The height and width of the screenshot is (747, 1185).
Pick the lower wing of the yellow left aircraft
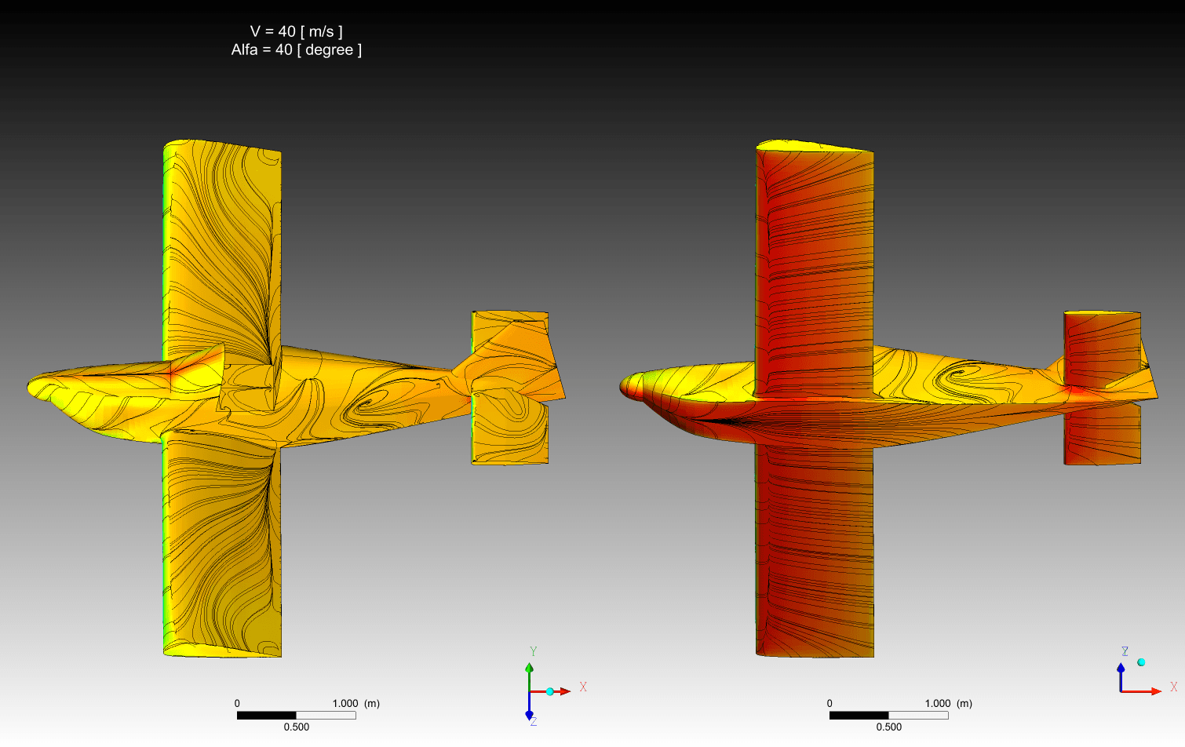tap(222, 549)
